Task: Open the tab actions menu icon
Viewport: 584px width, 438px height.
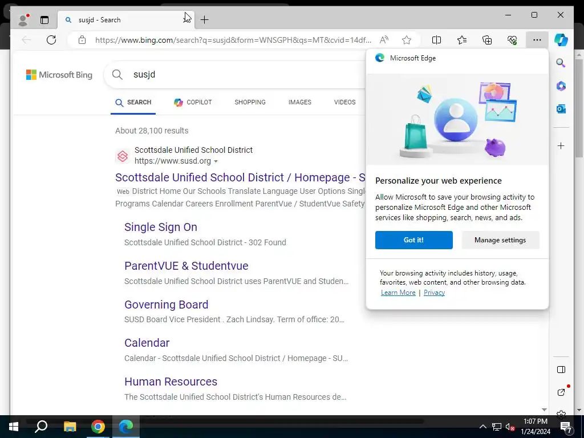Action: click(x=44, y=20)
